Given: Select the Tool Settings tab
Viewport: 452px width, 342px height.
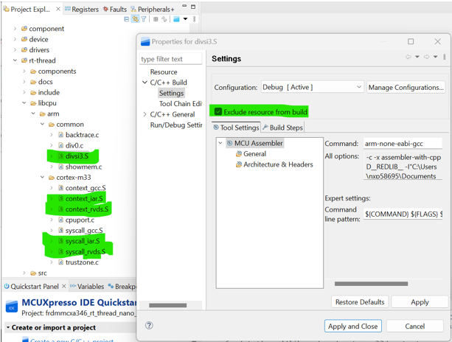Looking at the screenshot, I should click(236, 128).
